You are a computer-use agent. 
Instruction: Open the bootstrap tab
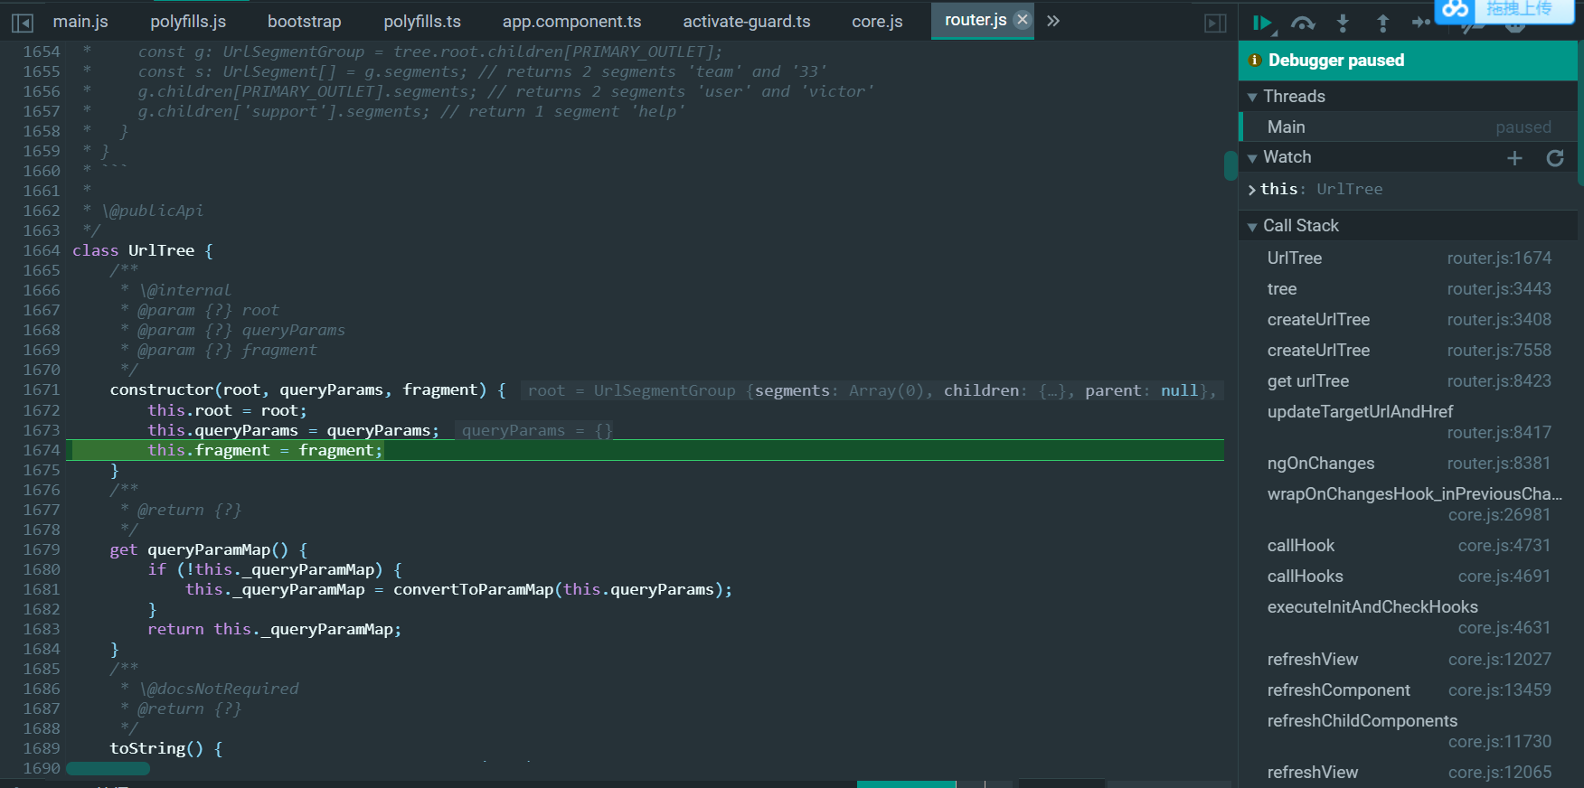tap(304, 22)
